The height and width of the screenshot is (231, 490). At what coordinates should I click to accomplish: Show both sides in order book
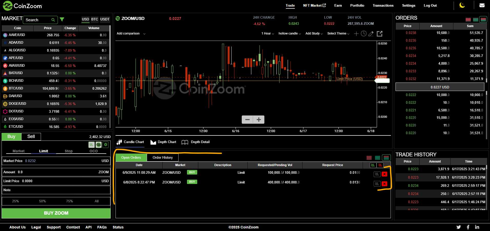click(x=483, y=19)
